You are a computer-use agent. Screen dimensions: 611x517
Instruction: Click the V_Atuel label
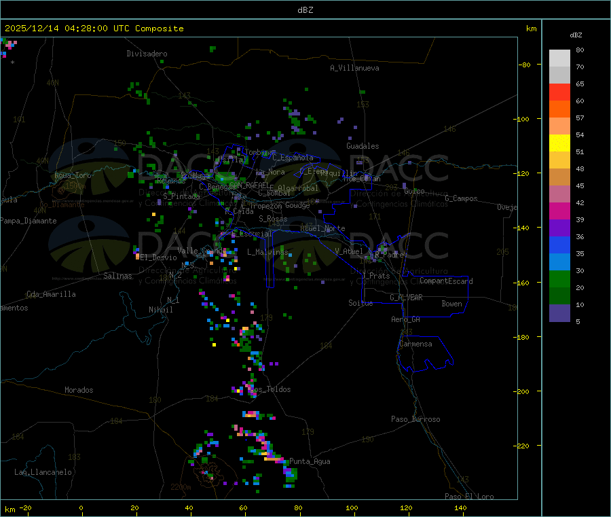tap(349, 251)
